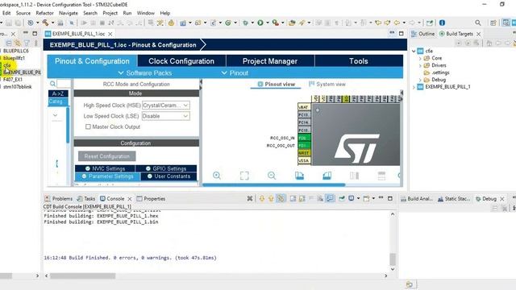This screenshot has width=516, height=290.
Task: Click the open folder toolbar icon
Action: (x=292, y=23)
